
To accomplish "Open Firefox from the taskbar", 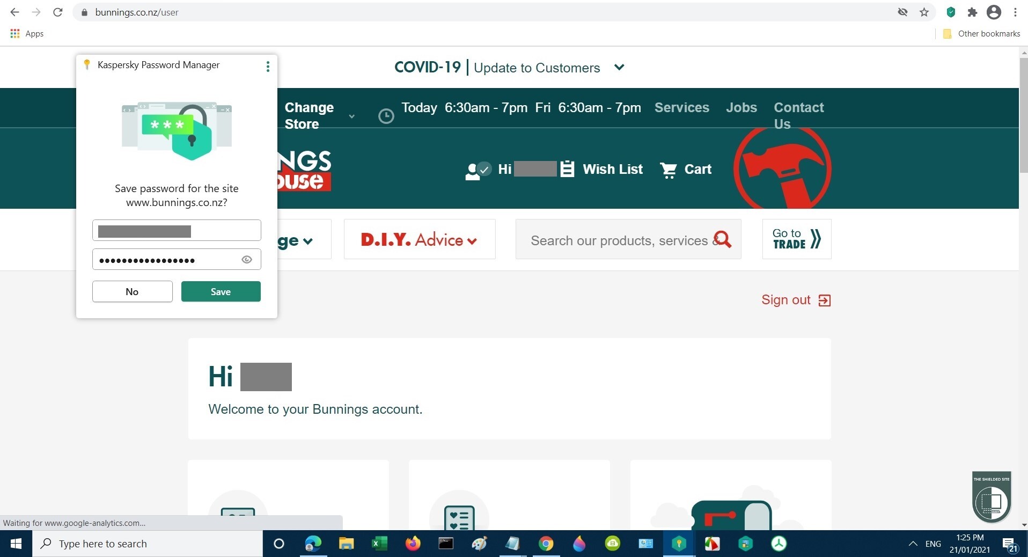I will pyautogui.click(x=413, y=544).
